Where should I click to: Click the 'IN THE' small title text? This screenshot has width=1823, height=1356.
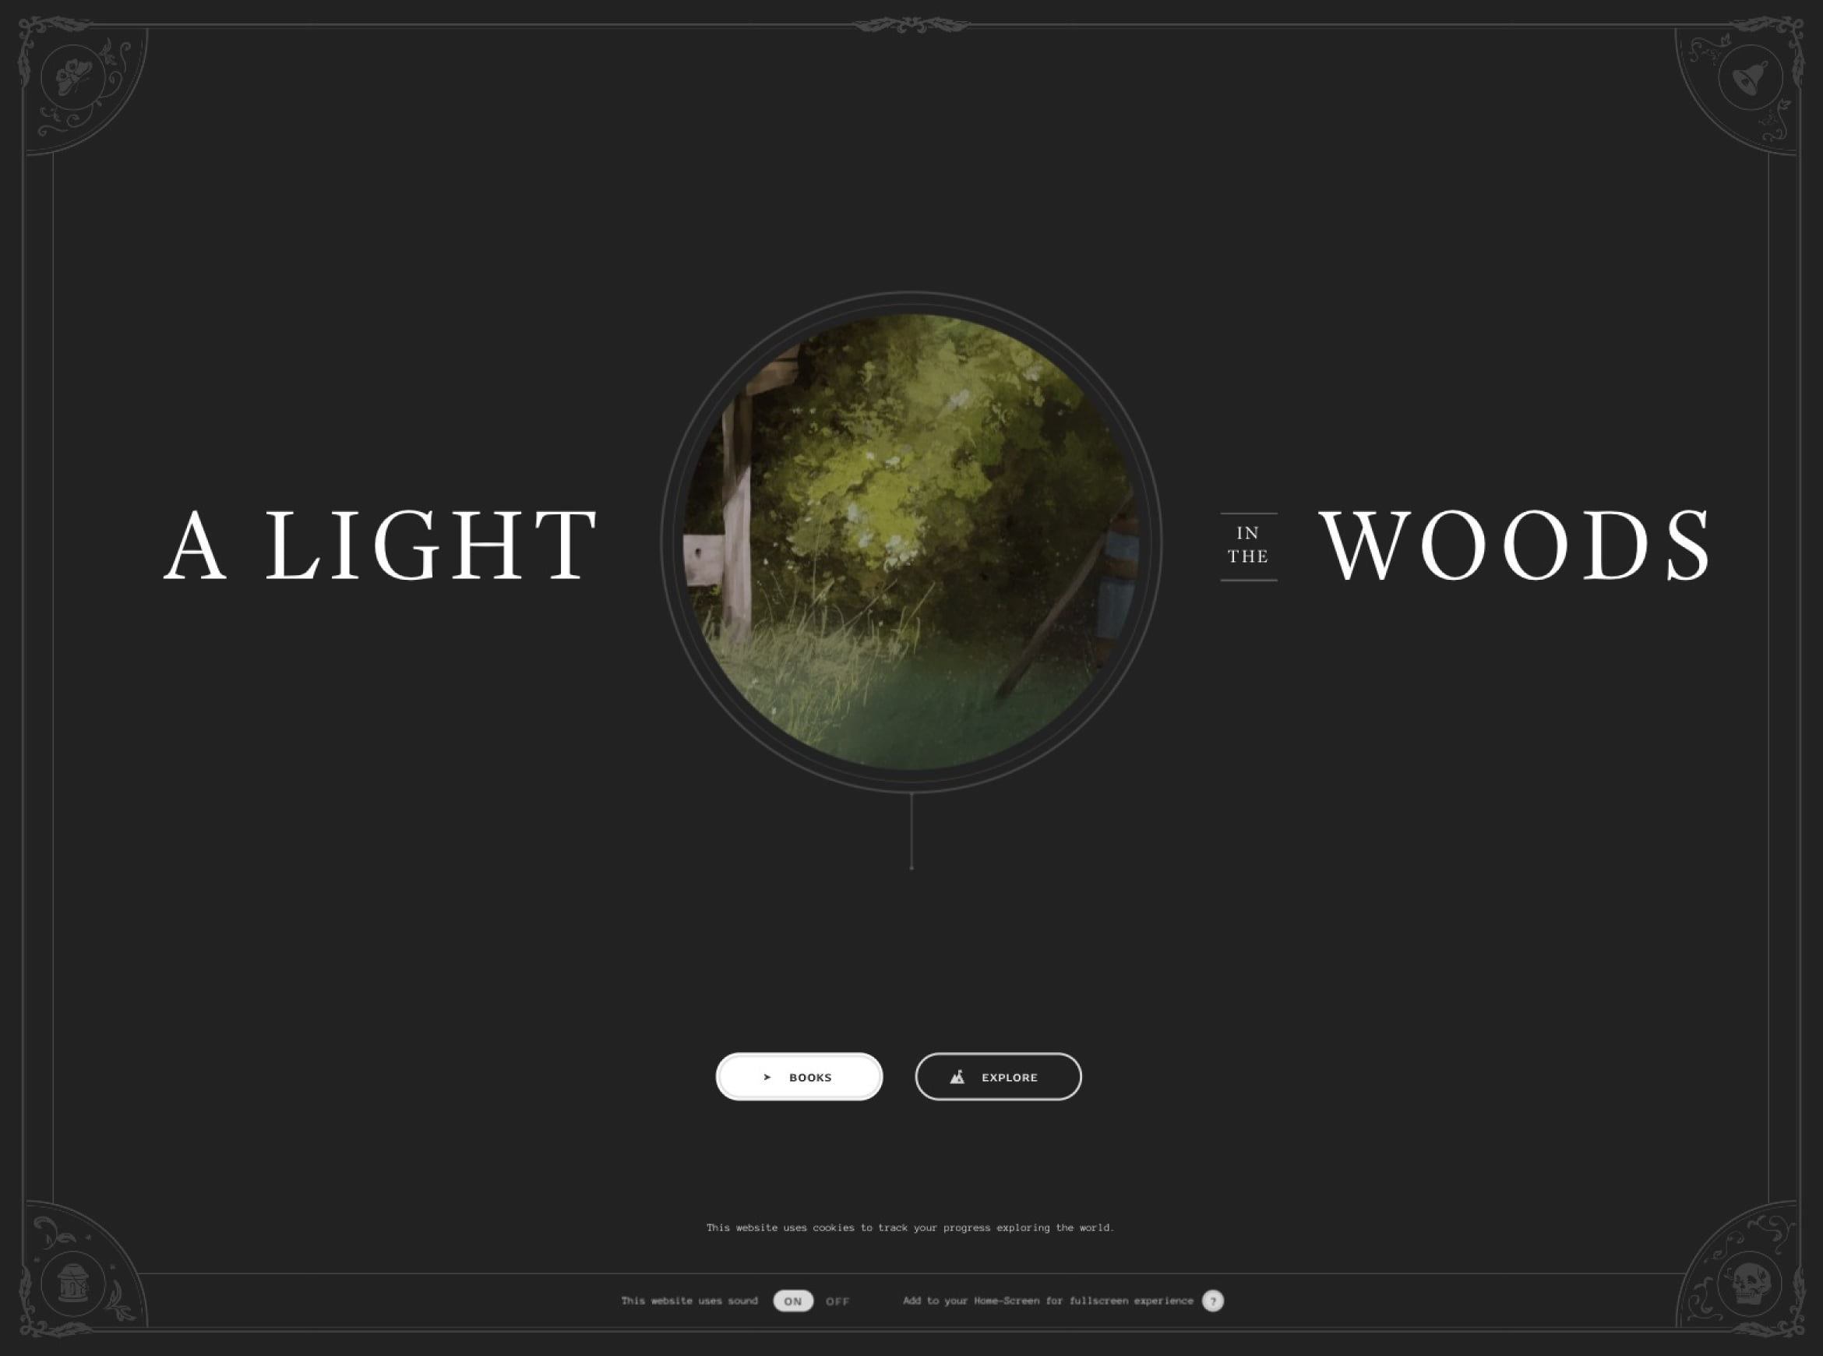(1249, 545)
